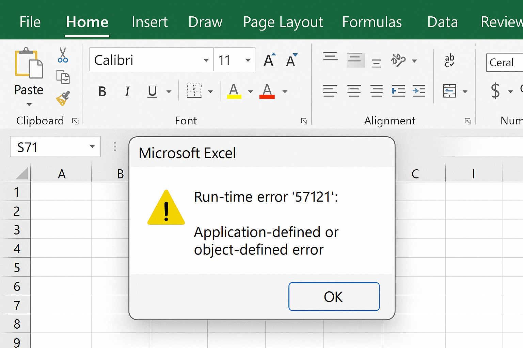This screenshot has width=523, height=348.
Task: Switch to the Formulas ribbon tab
Action: pyautogui.click(x=372, y=22)
